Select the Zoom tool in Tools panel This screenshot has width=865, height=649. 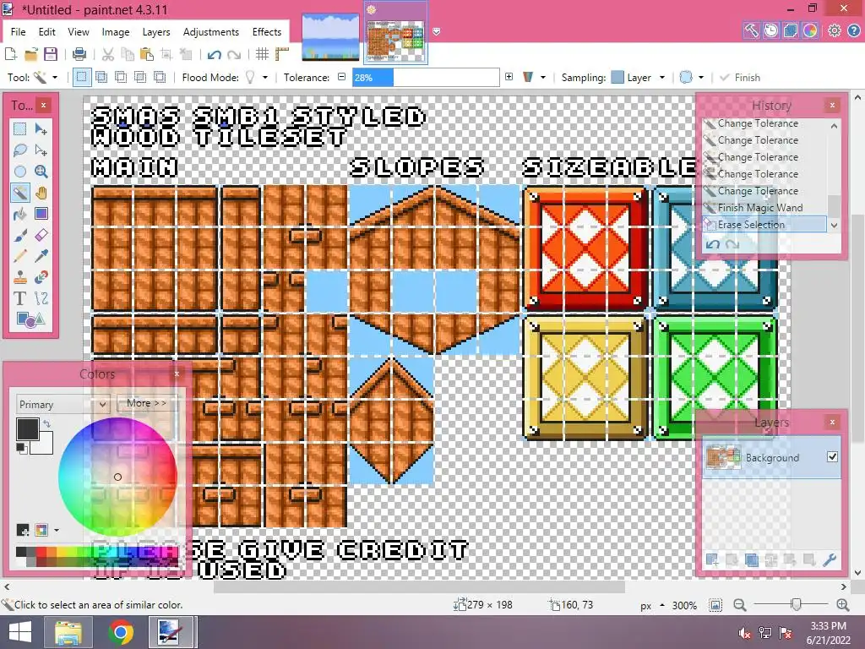tap(41, 172)
